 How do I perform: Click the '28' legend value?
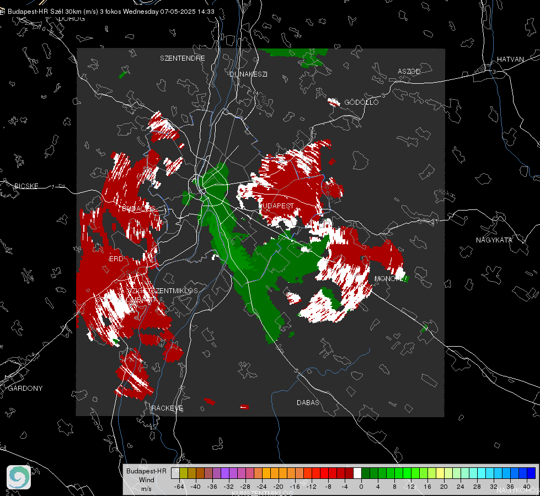point(477,487)
